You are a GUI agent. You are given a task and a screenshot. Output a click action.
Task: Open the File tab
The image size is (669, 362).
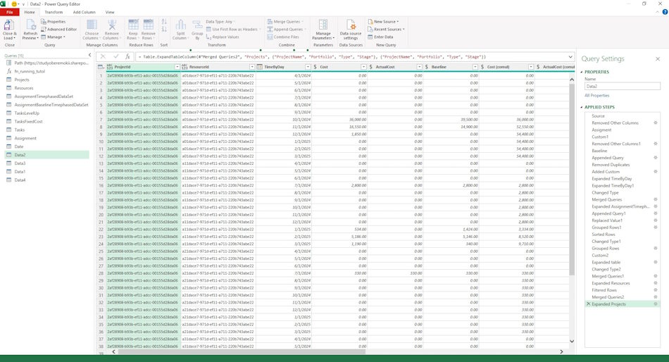[x=9, y=12]
